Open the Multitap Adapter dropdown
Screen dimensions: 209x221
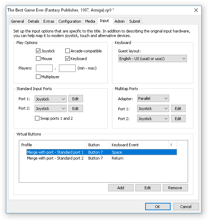pos(153,98)
